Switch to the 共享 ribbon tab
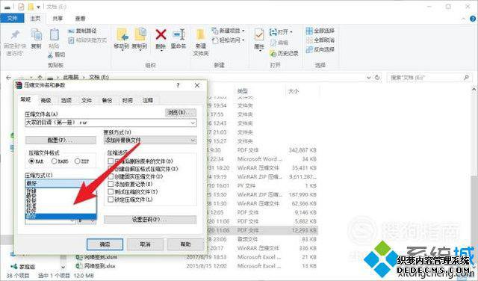The image size is (478, 281). (58, 19)
